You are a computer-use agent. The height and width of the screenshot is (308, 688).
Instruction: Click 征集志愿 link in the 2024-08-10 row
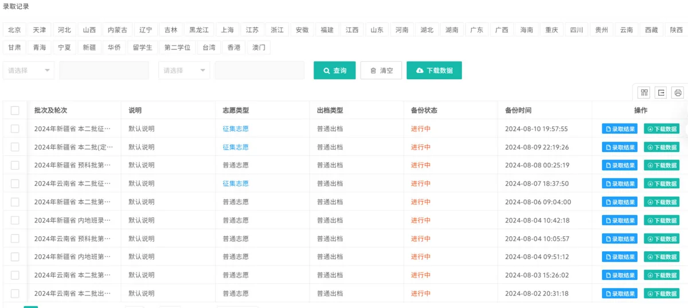(236, 129)
